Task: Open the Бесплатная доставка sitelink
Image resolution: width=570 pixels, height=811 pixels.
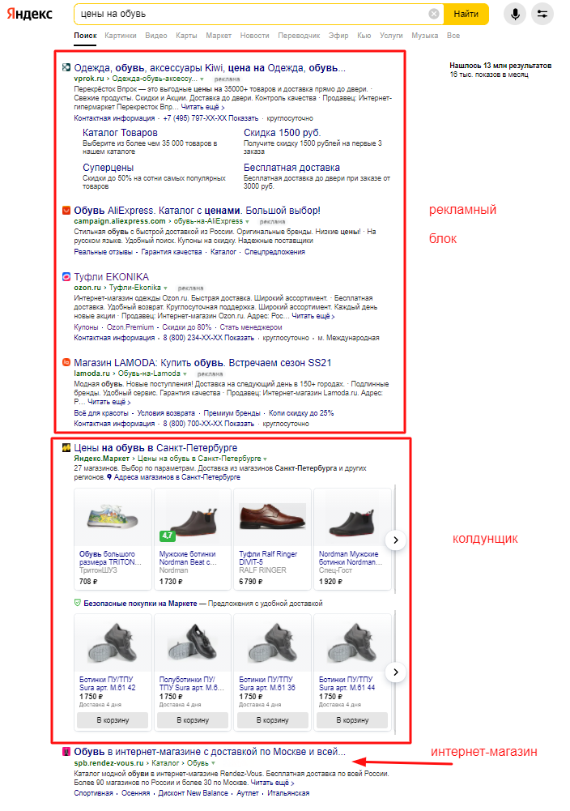Action: pos(292,168)
